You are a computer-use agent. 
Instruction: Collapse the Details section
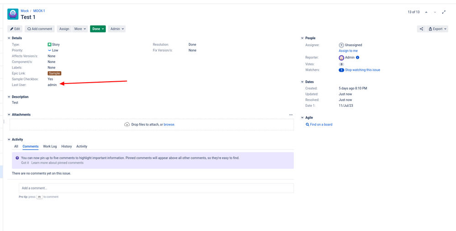tap(9, 38)
